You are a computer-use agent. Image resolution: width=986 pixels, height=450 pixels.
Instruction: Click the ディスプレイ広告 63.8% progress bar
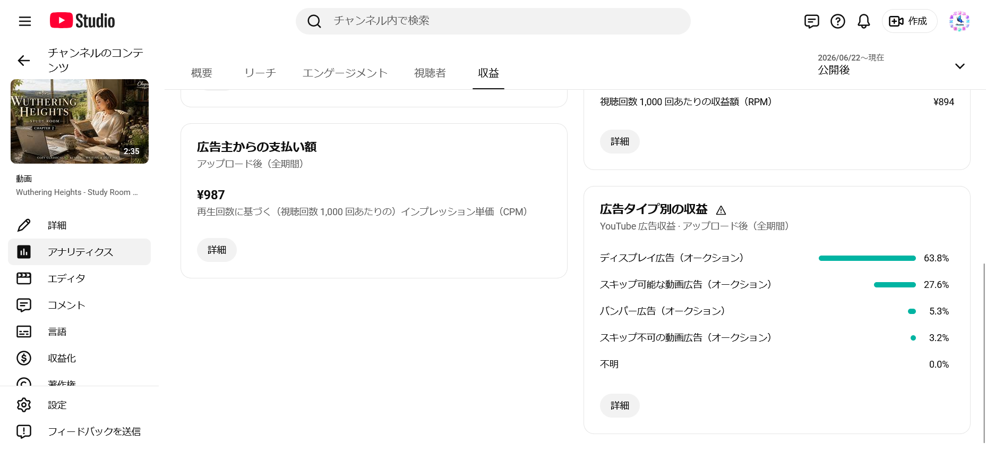tap(867, 258)
